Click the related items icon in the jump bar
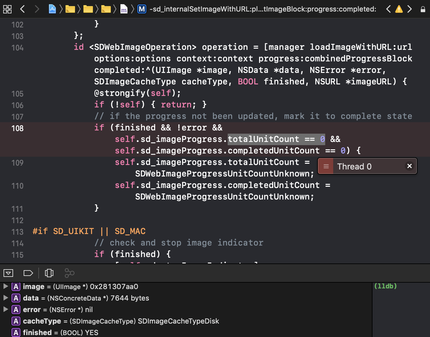Screen dimensions: 430x337 [7, 9]
